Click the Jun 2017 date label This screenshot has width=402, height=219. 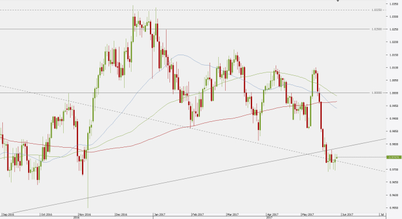347,214
